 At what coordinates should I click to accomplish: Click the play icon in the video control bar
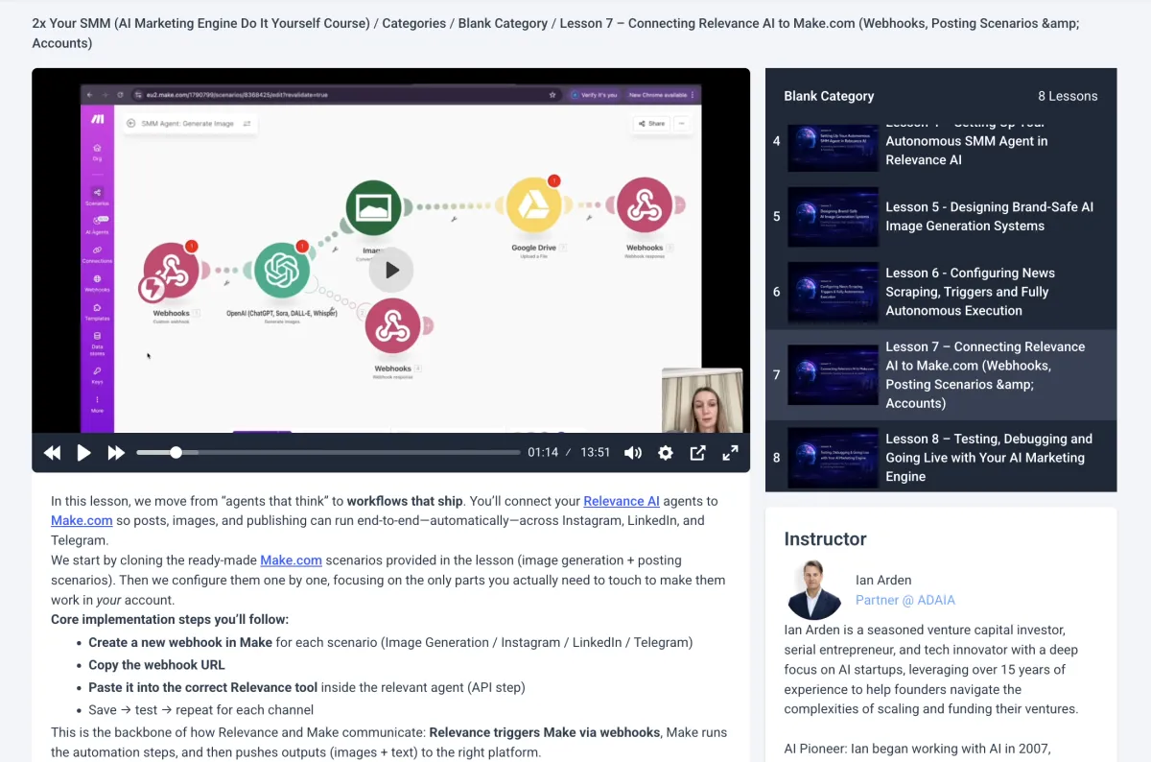tap(83, 453)
